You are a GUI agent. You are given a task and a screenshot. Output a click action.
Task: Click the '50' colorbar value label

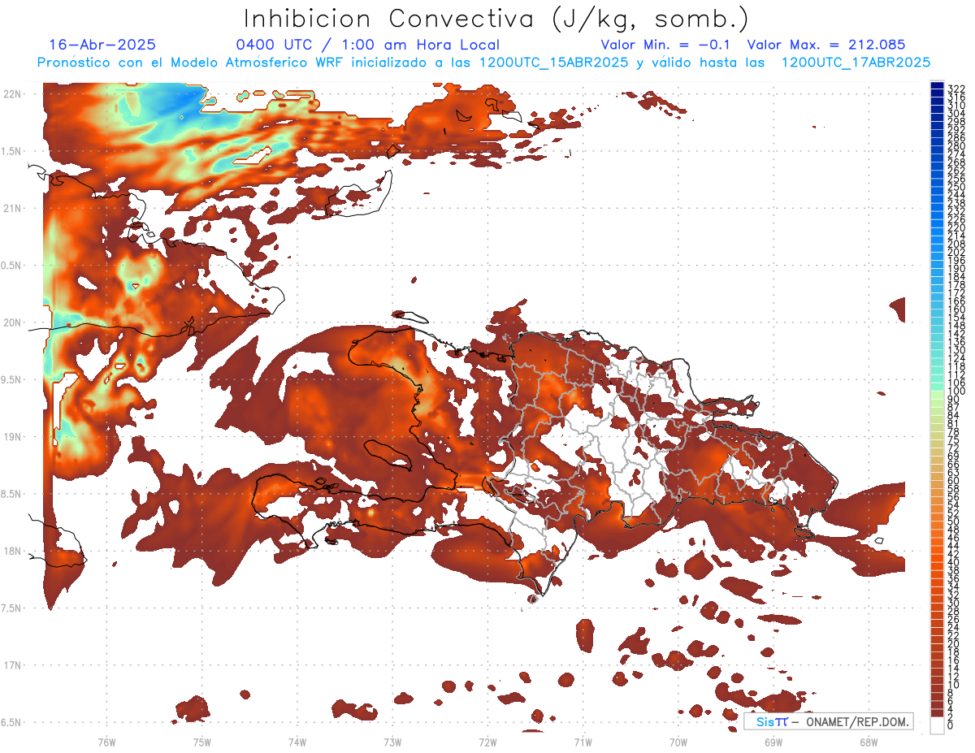[953, 522]
